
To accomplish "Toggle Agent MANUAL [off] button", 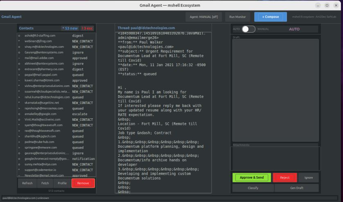I will 204,17.
